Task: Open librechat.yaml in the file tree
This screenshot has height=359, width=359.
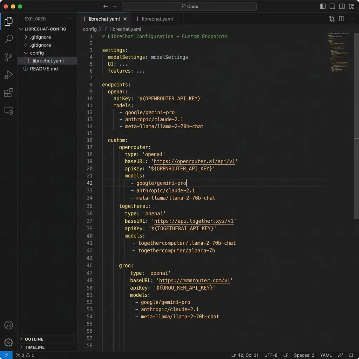Action: pyautogui.click(x=47, y=61)
